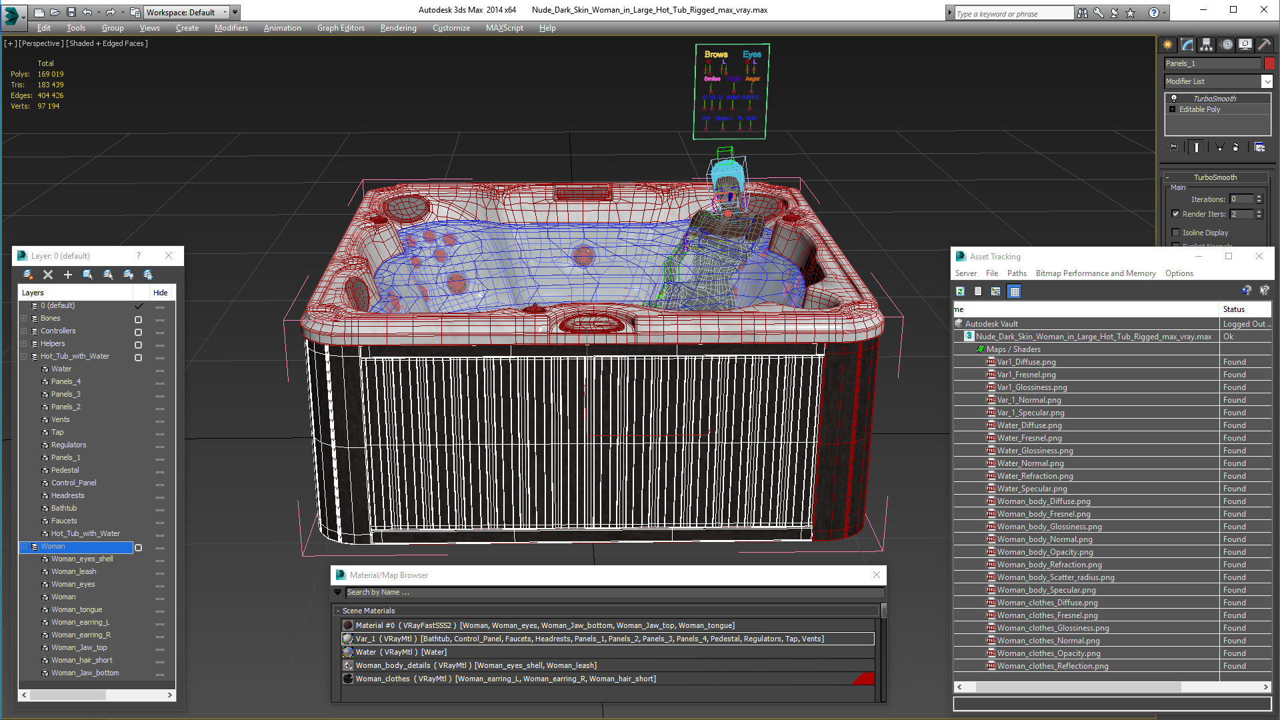The width and height of the screenshot is (1280, 720).
Task: Toggle Render Iters checkbox
Action: coord(1175,214)
